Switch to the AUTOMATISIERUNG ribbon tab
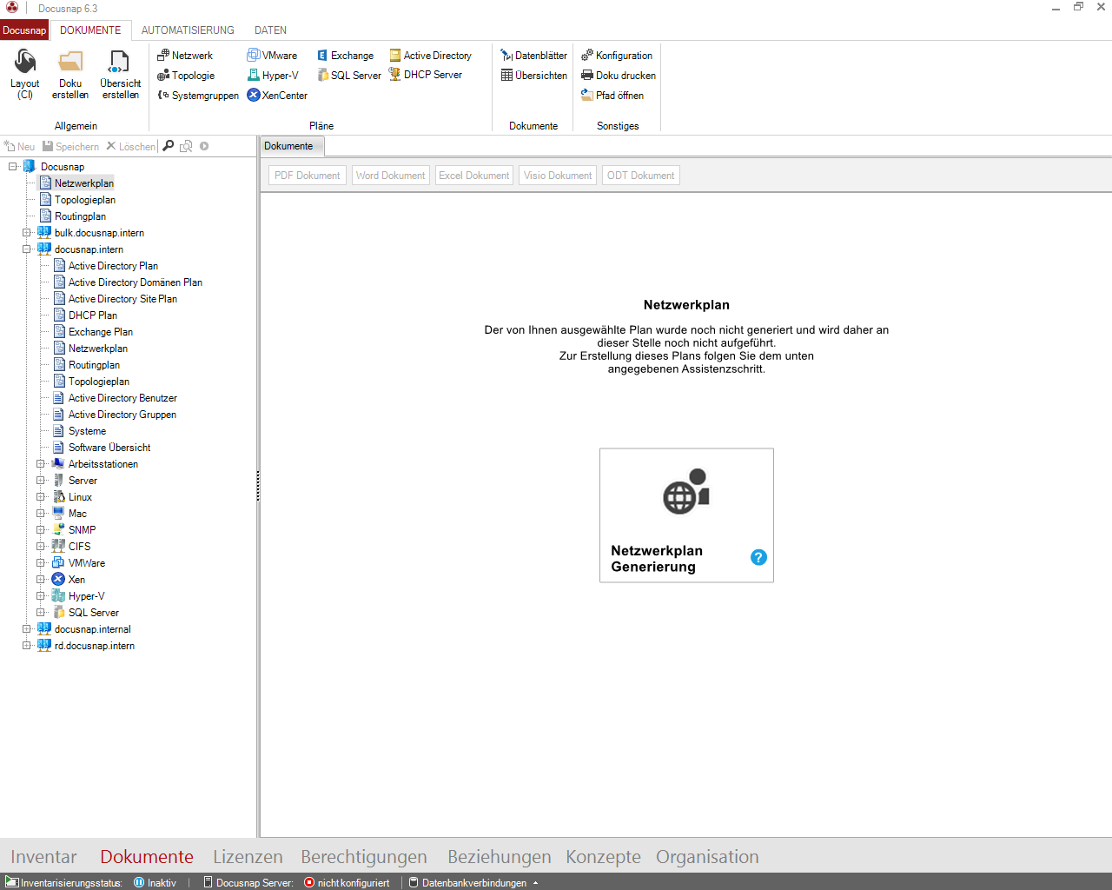Image resolution: width=1112 pixels, height=890 pixels. [x=188, y=30]
